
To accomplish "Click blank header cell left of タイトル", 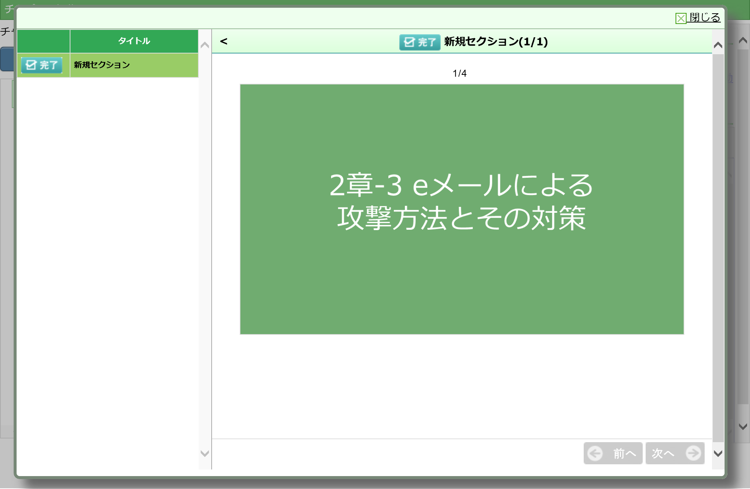I will pyautogui.click(x=43, y=41).
